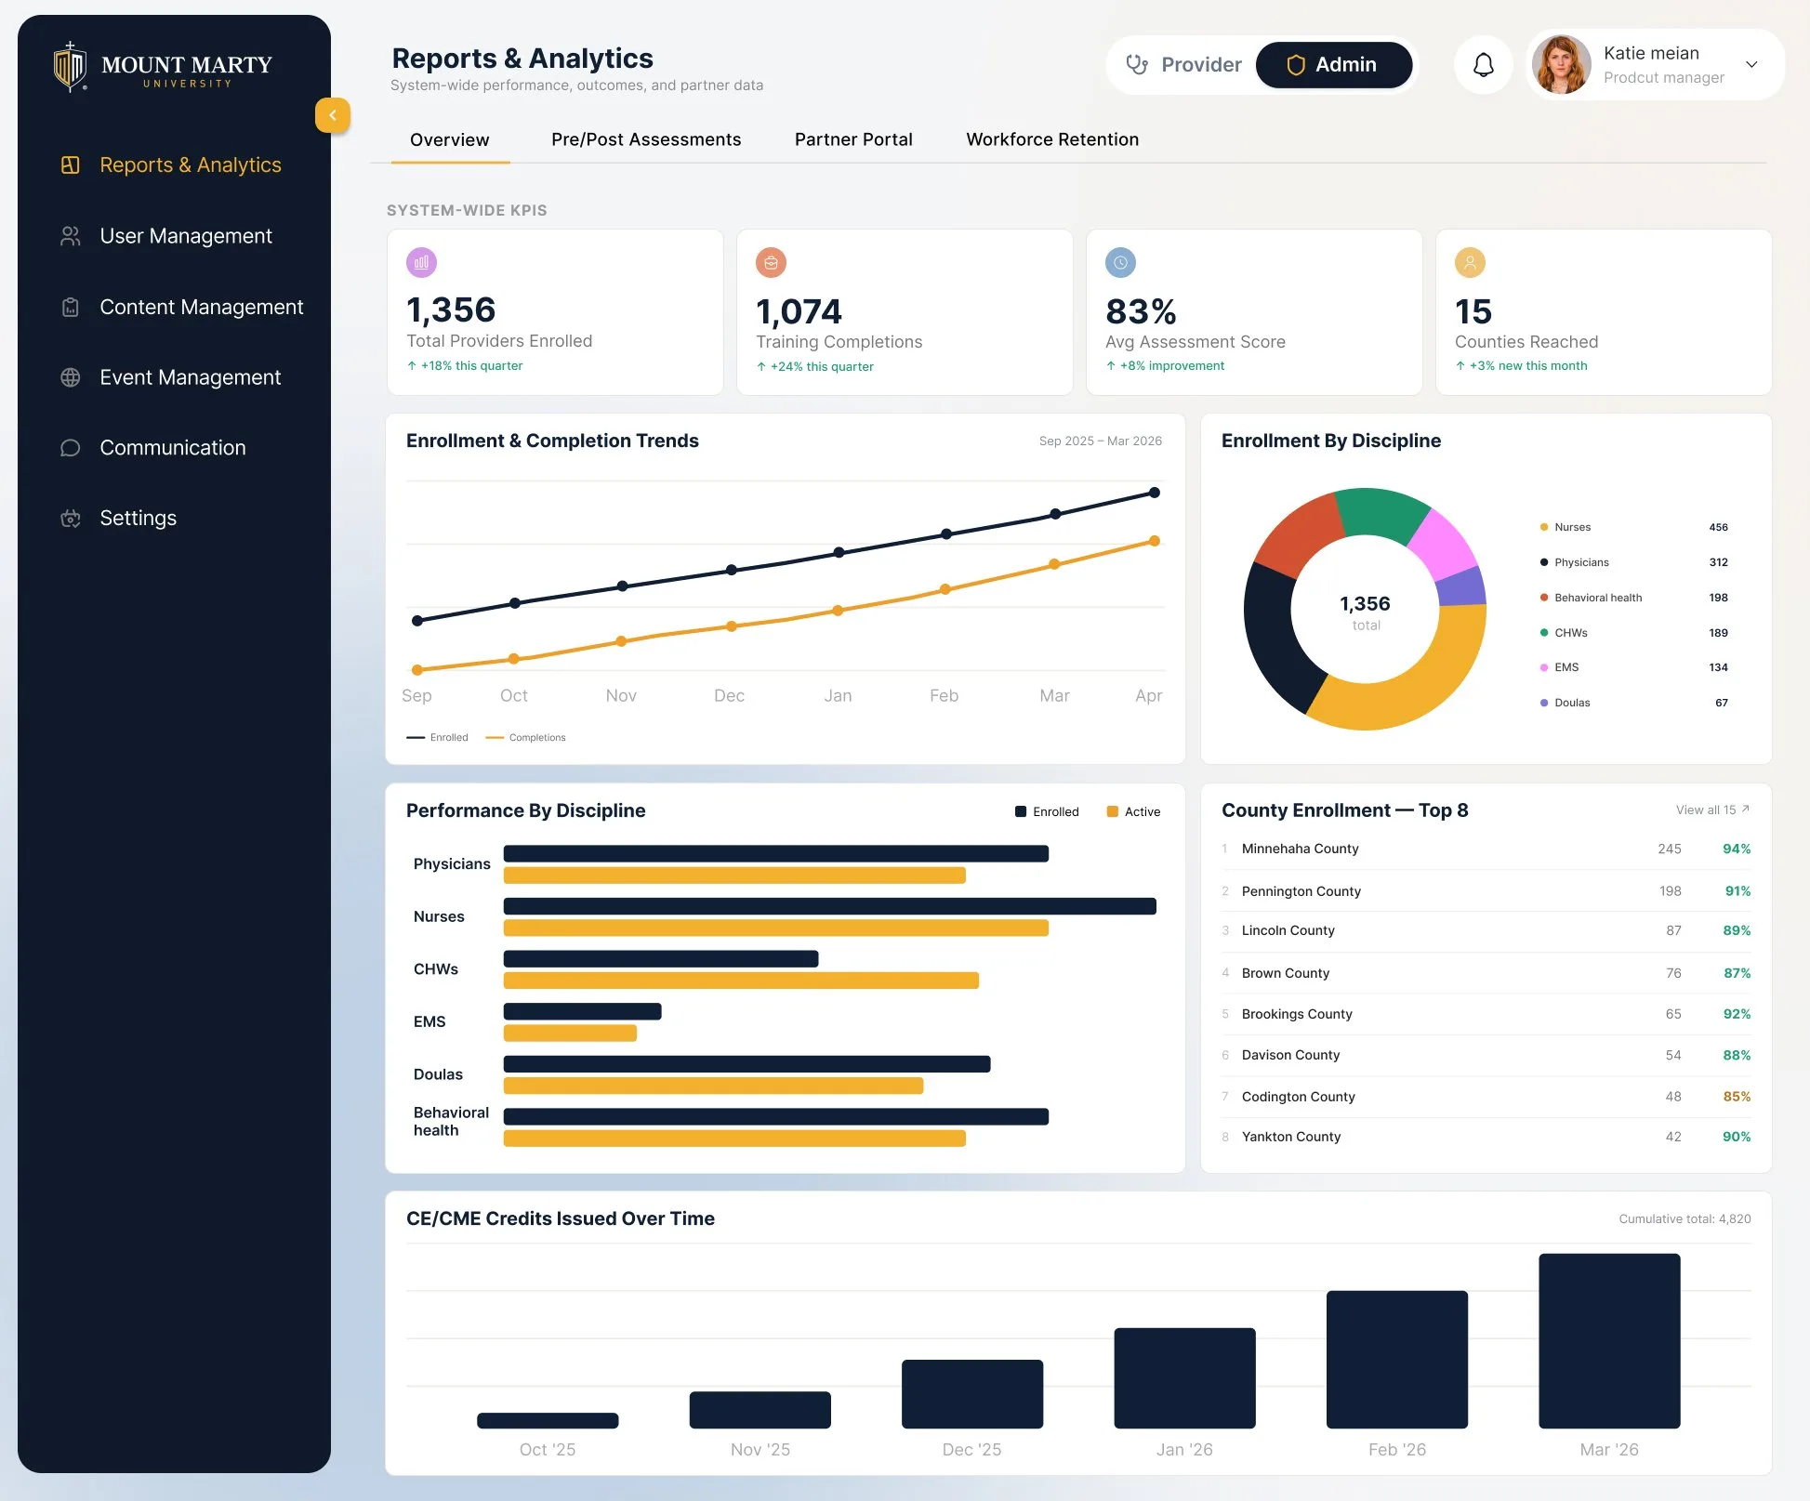Open the notifications bell

tap(1484, 64)
